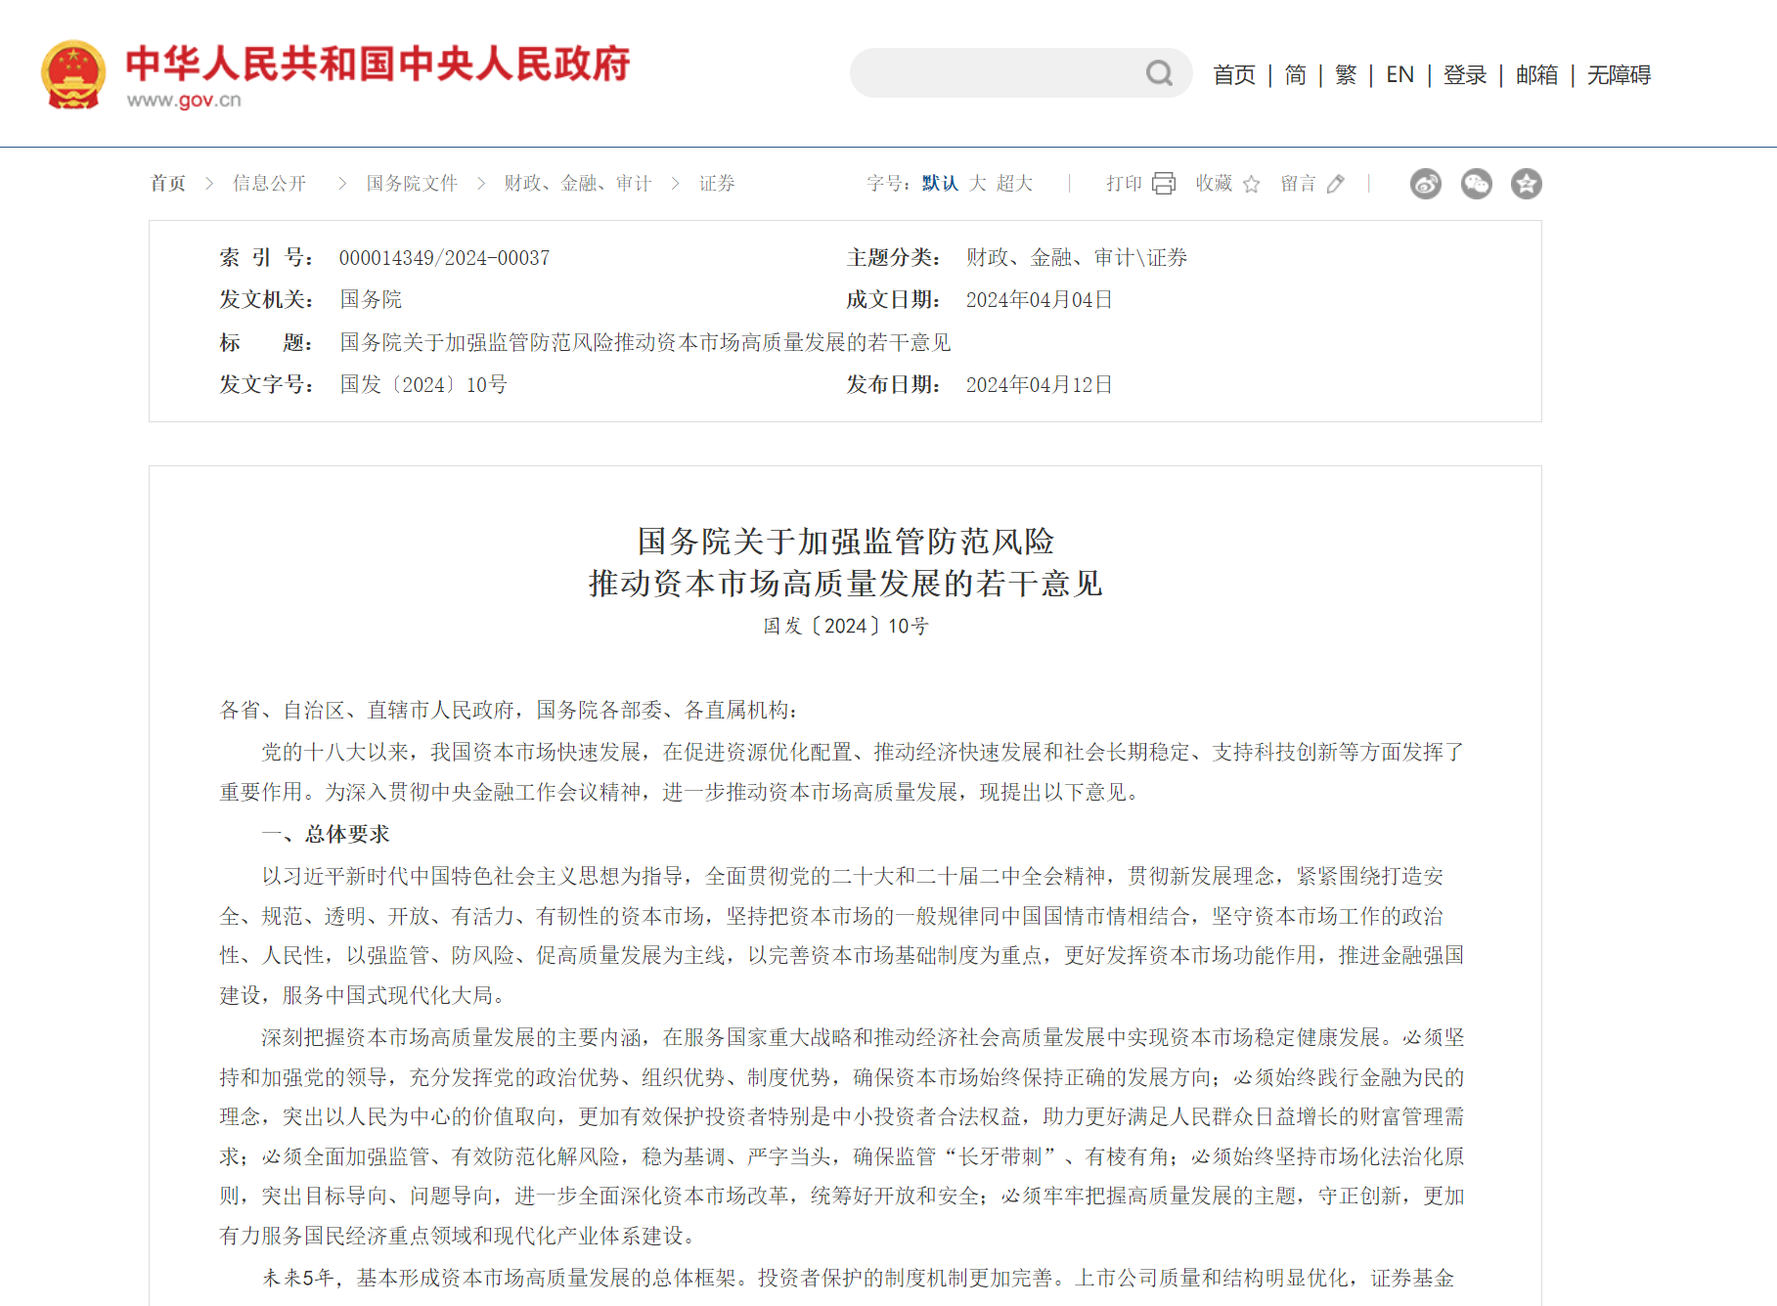Share to Qzone star icon
1777x1306 pixels.
[x=1526, y=184]
